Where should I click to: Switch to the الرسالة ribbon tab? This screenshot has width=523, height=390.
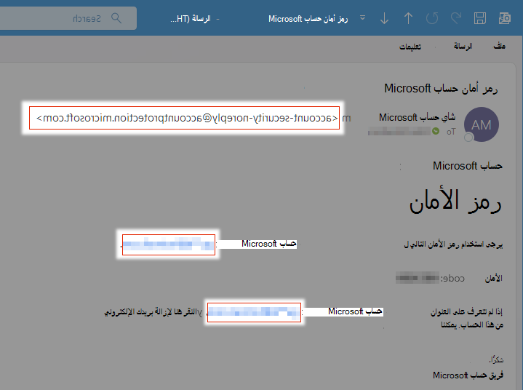click(463, 46)
